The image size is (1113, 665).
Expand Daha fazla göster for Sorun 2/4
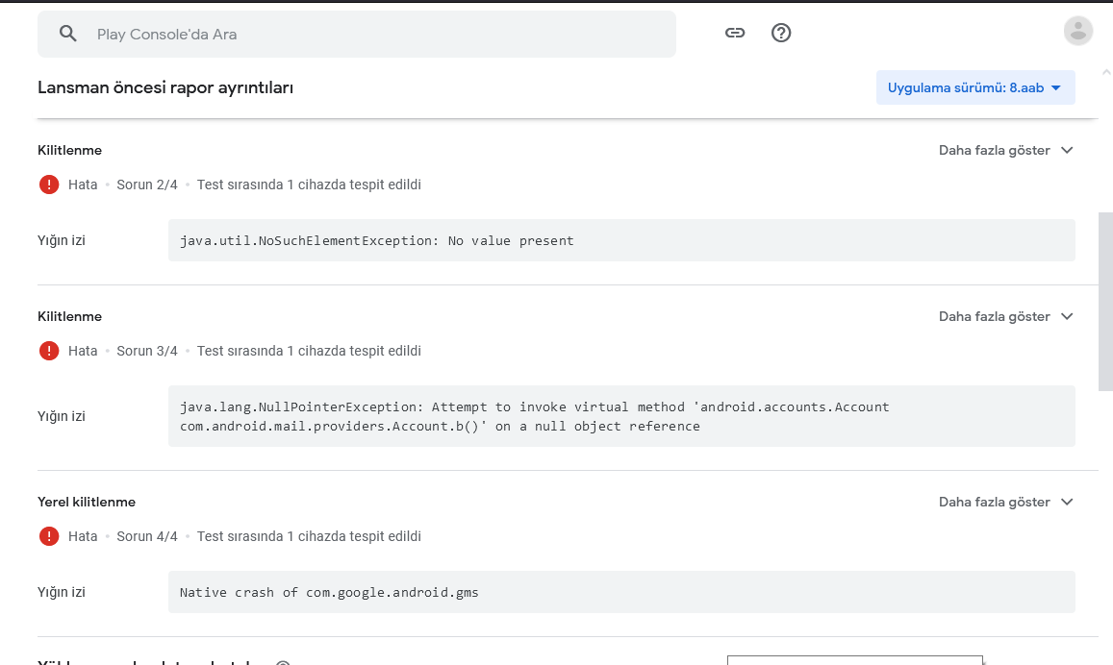[x=1006, y=150]
